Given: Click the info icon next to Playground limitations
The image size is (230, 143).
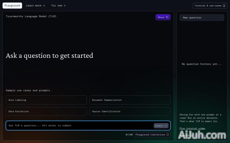Looking at the screenshot, I should point(167,134).
